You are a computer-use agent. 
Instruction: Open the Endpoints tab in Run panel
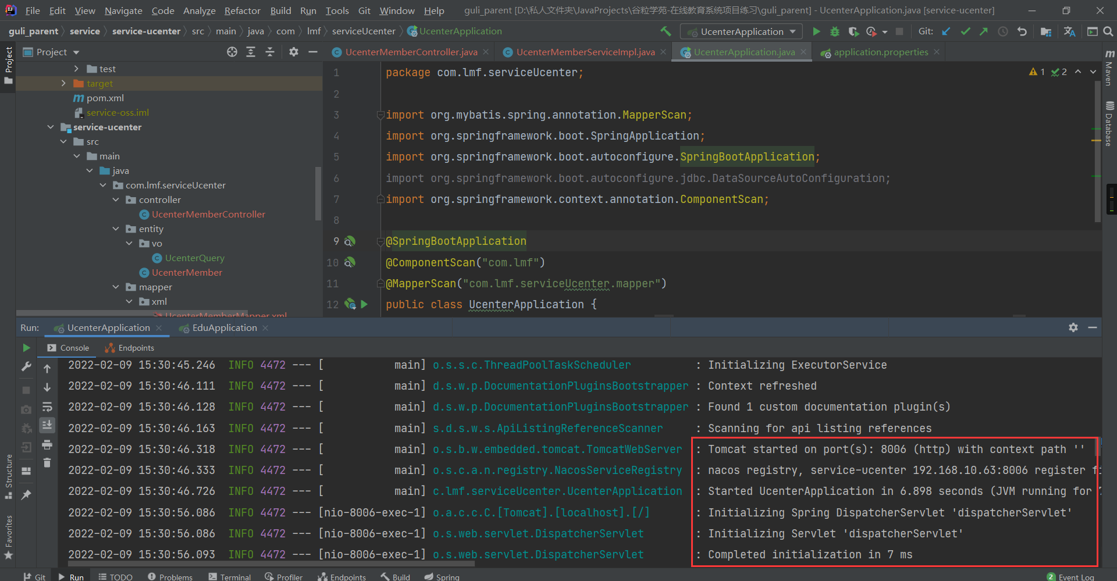click(x=130, y=348)
